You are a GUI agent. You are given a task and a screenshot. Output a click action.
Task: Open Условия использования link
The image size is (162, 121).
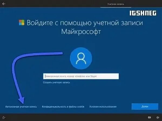click(x=103, y=106)
